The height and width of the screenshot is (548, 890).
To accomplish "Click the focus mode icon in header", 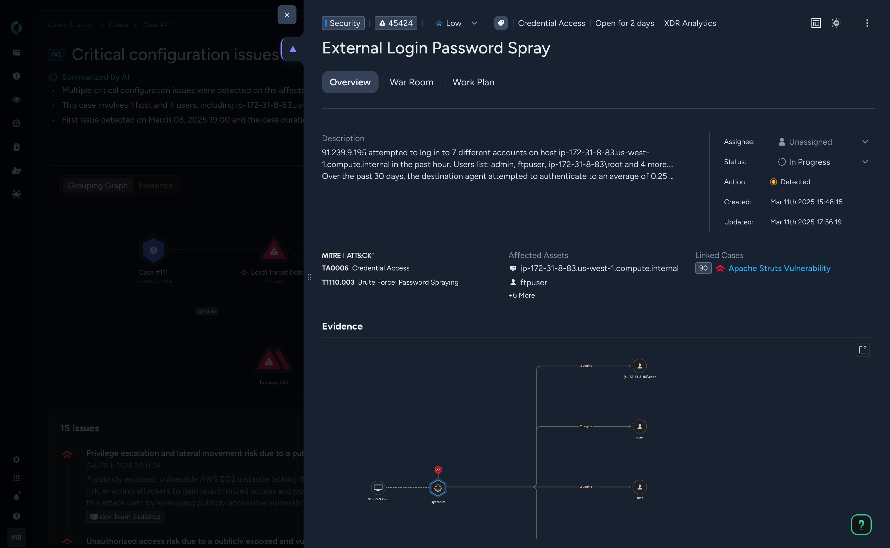I will tap(836, 23).
